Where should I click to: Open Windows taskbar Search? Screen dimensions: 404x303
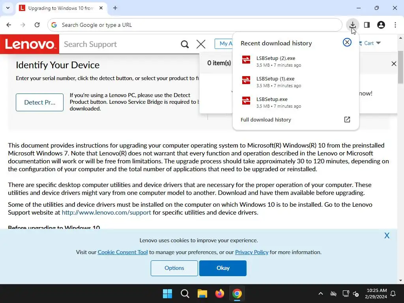point(185,294)
